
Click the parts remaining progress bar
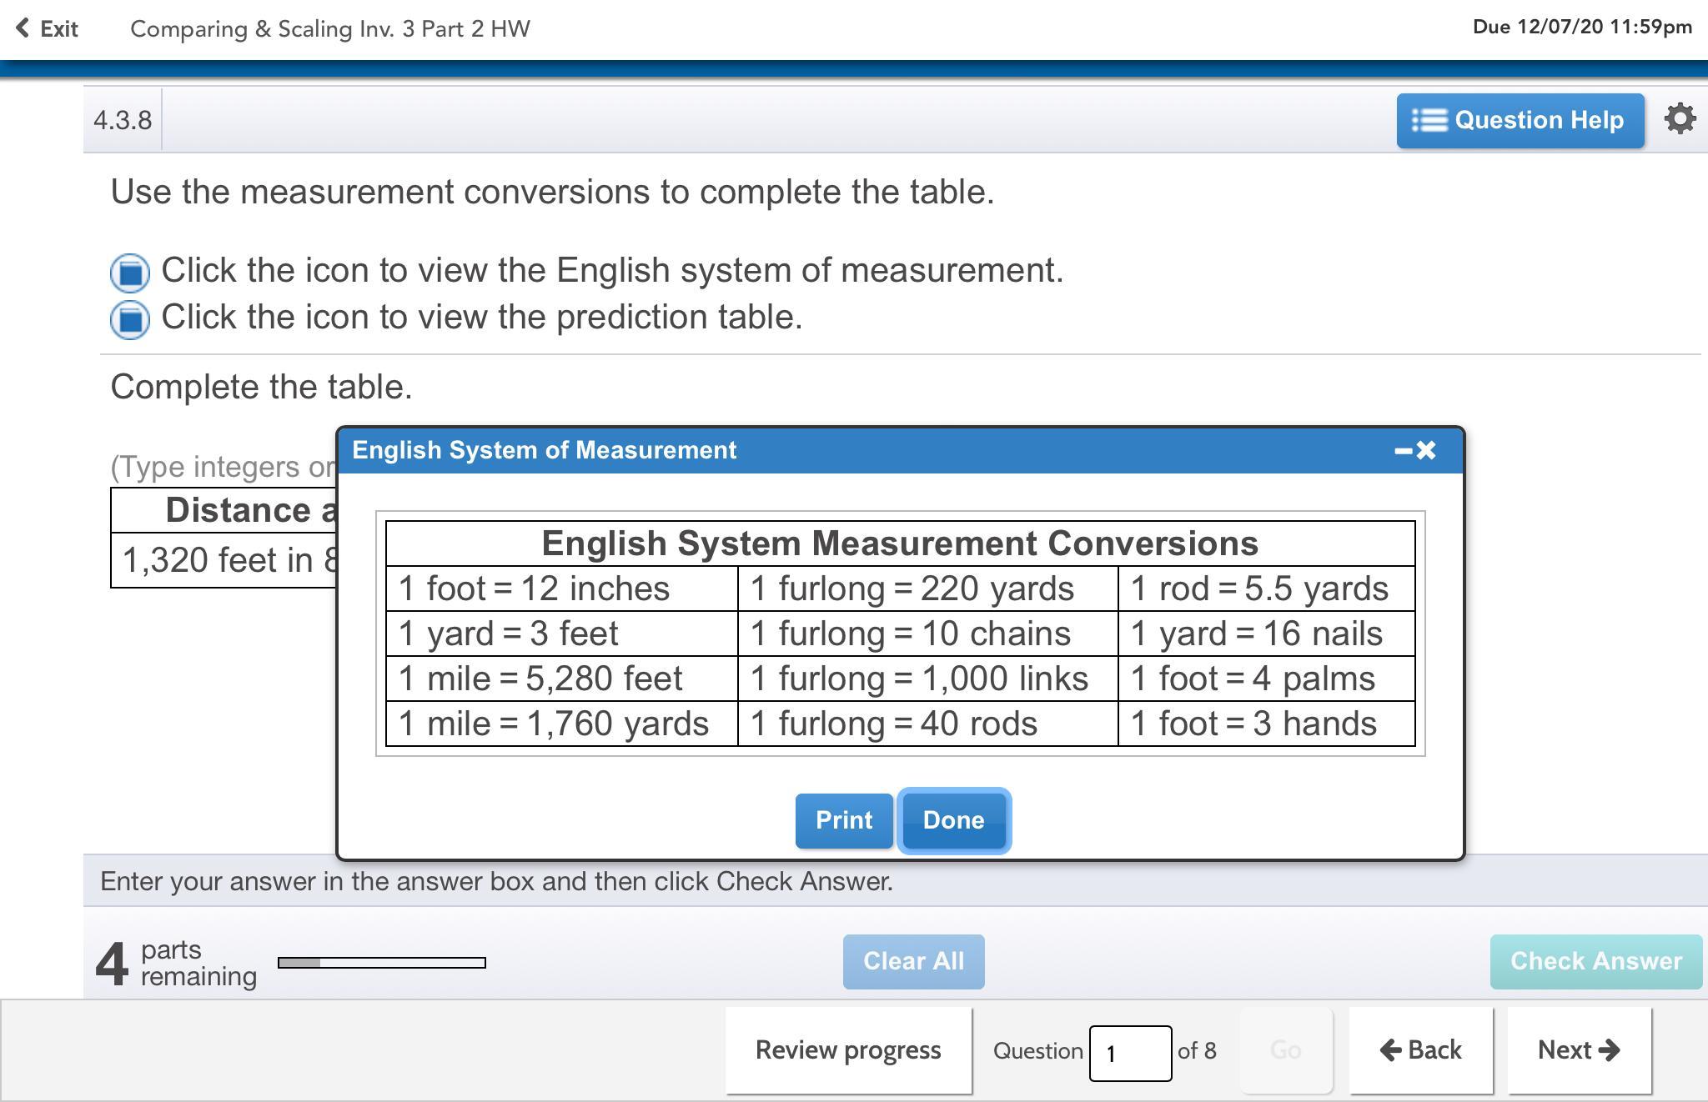coord(382,963)
